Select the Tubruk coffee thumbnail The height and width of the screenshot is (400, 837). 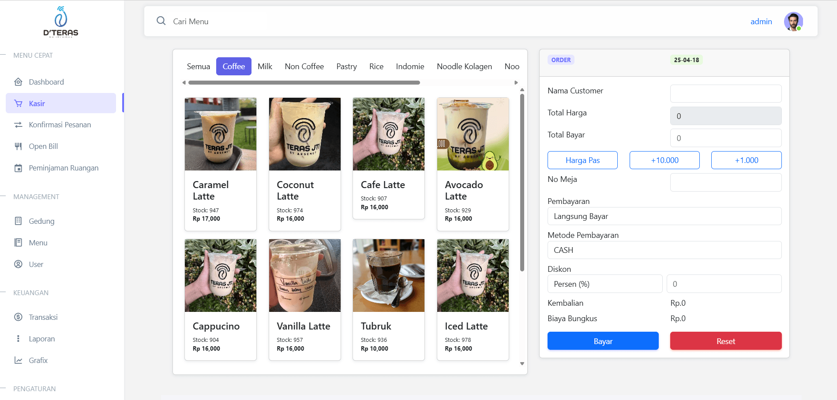pyautogui.click(x=388, y=275)
